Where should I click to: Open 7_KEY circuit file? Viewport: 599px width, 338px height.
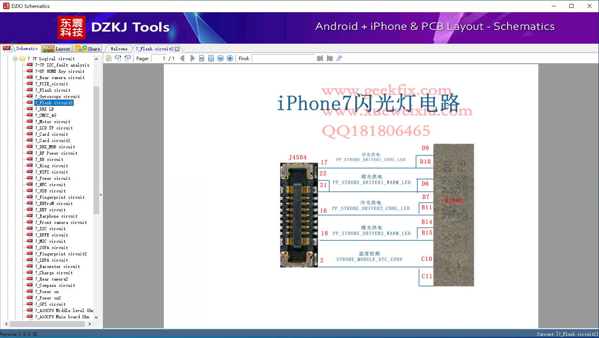coord(50,210)
